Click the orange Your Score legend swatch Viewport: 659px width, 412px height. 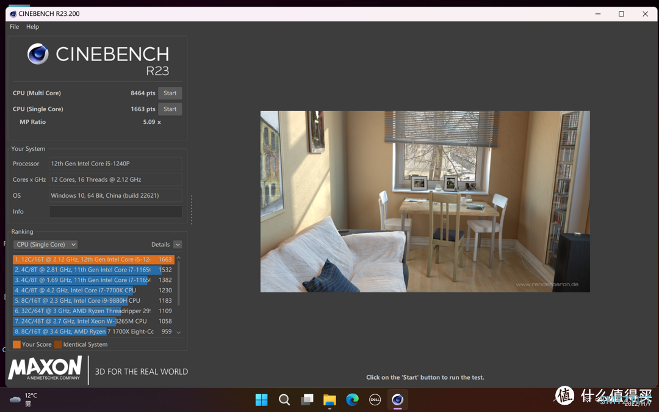coord(17,344)
